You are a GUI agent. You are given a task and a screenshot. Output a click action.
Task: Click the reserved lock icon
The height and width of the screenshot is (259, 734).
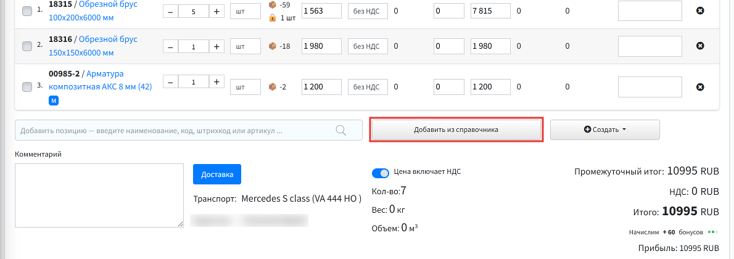pyautogui.click(x=273, y=18)
